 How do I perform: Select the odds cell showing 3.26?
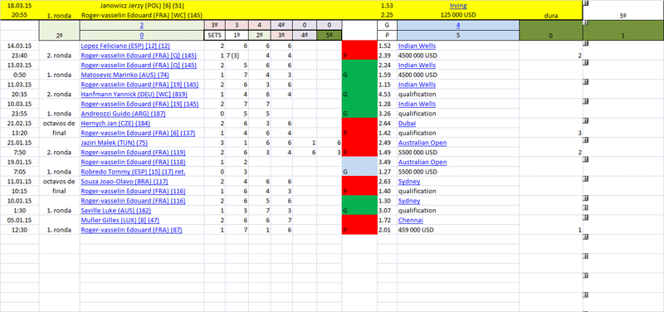pos(387,114)
